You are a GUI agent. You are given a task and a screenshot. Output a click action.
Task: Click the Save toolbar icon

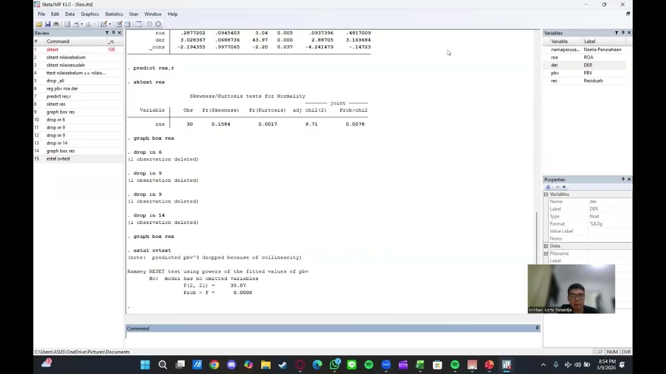(47, 24)
